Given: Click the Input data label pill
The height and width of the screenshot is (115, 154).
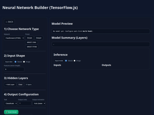Looking at the screenshot, I should pyautogui.click(x=9, y=62).
